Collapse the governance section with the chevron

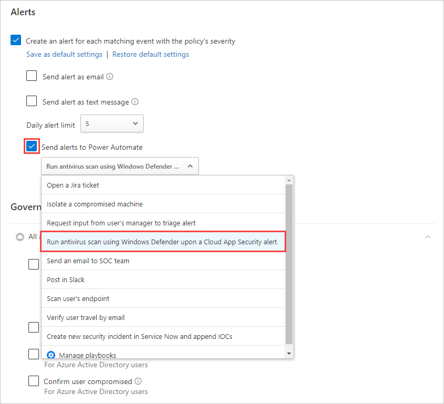(428, 236)
